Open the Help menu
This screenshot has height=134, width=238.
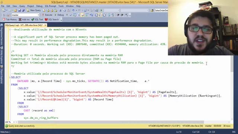click(x=78, y=6)
